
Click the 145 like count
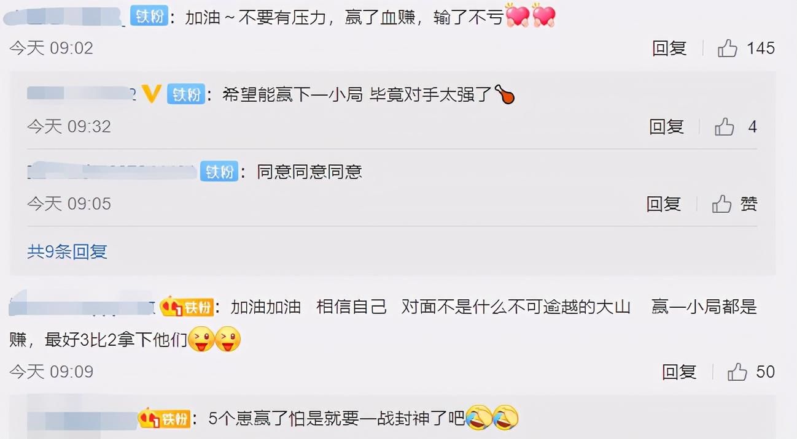[x=761, y=48]
